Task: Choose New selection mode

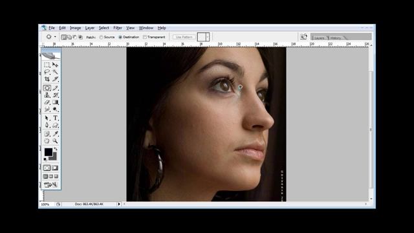Action: click(63, 38)
